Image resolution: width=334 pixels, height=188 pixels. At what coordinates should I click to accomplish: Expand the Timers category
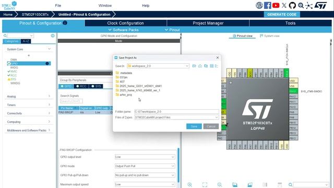coord(29,105)
